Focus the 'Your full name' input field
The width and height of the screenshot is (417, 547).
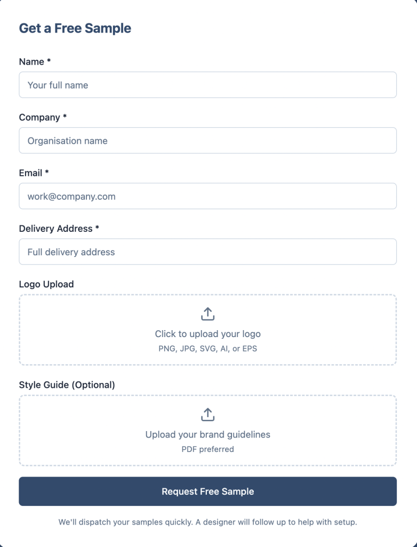click(207, 85)
